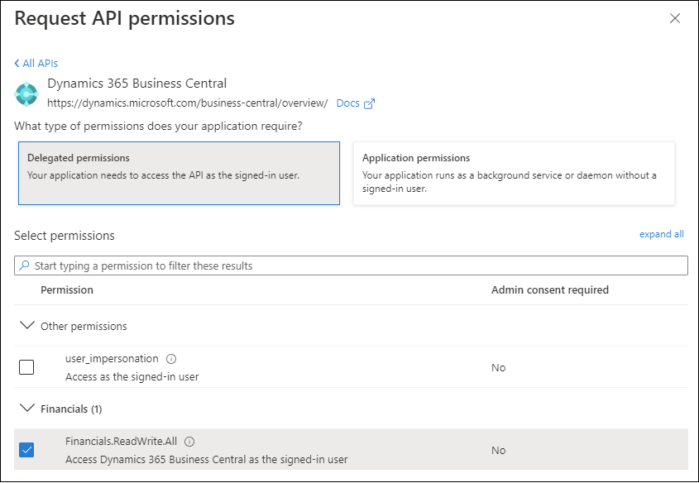Screen dimensions: 699x483
Task: Click the search magnifier icon in filter box
Action: click(25, 265)
